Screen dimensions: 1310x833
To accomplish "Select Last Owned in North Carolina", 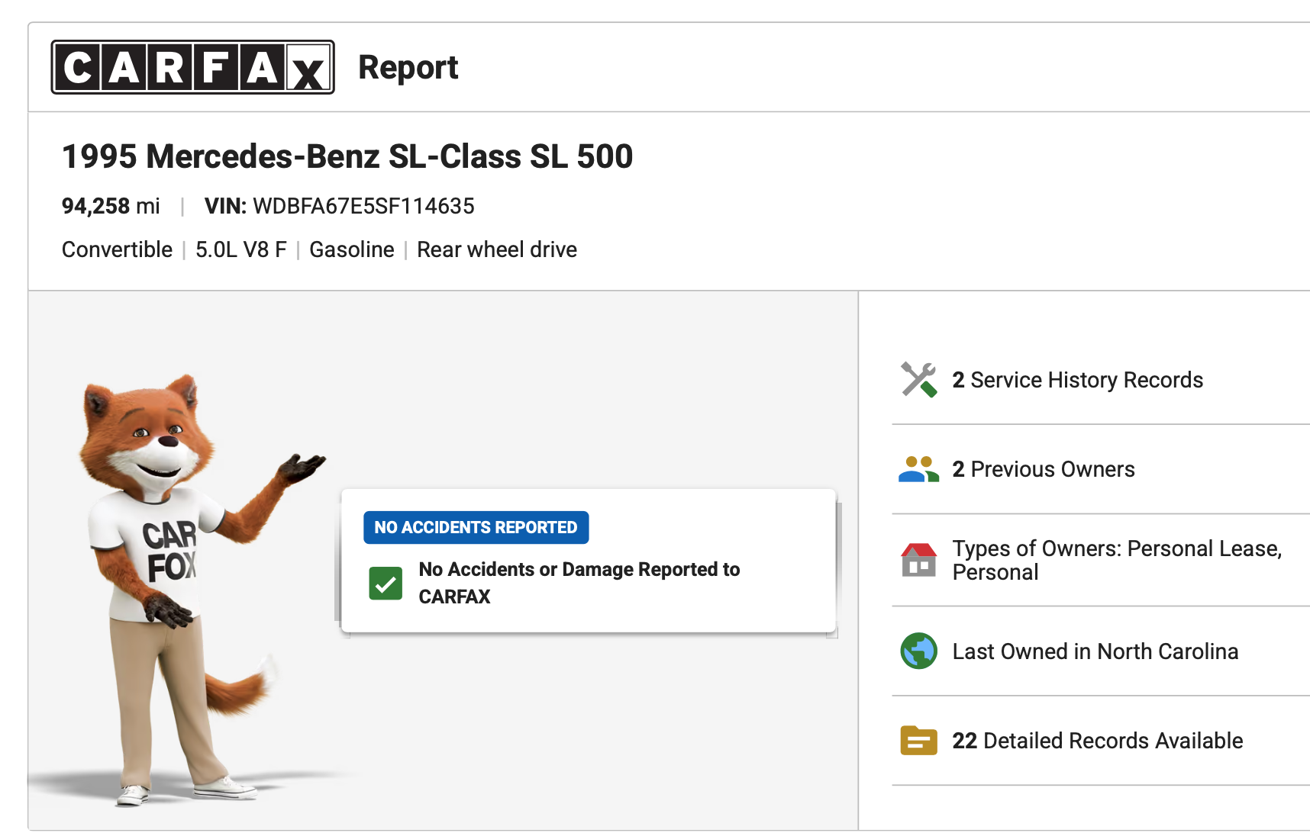I will click(x=1095, y=651).
